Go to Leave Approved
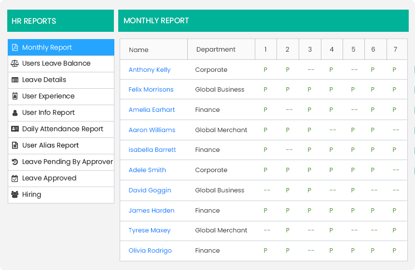This screenshot has width=415, height=270. coord(61,178)
